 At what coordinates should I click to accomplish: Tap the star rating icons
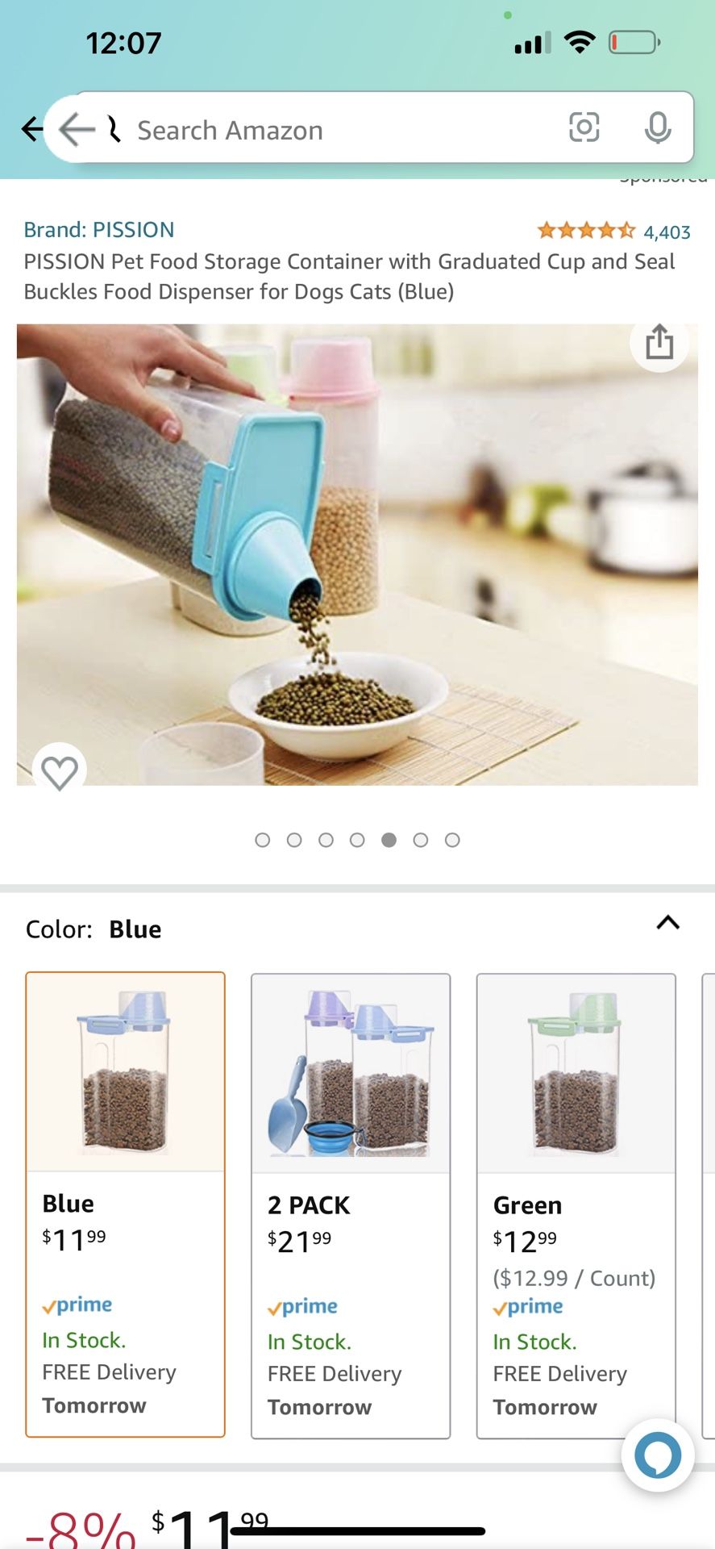coord(586,231)
